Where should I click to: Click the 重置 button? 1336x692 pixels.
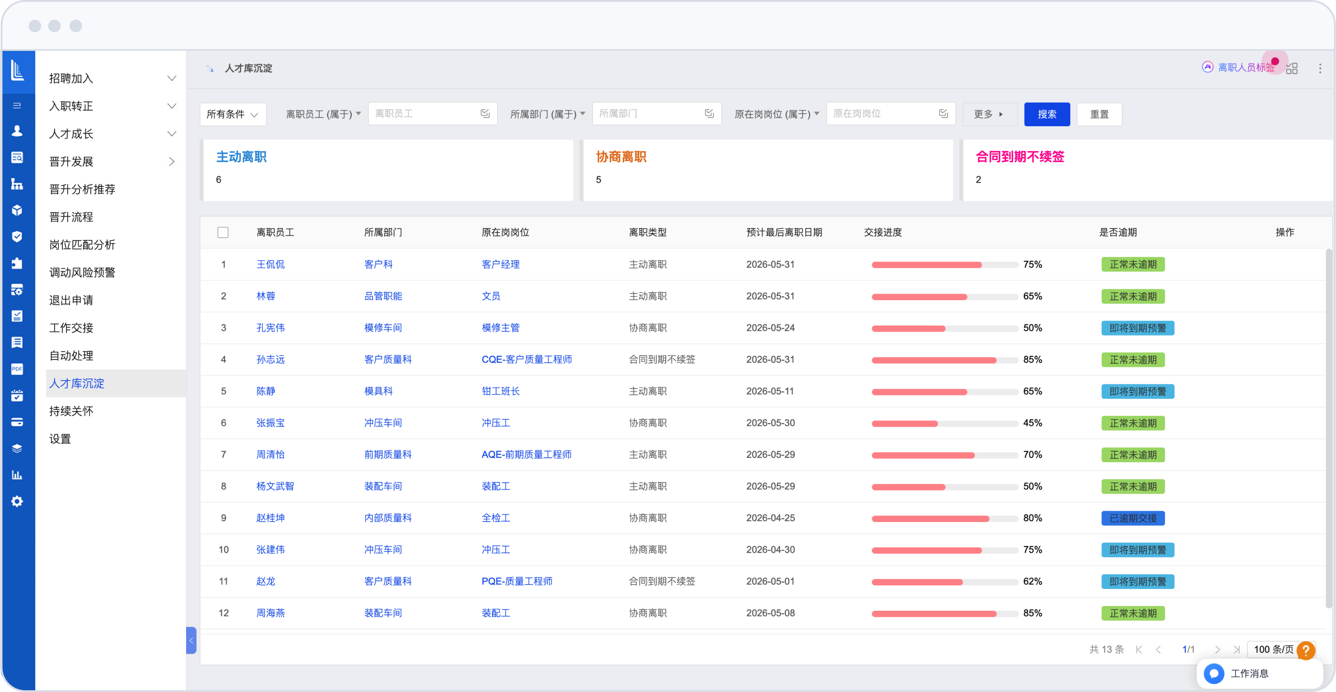(x=1099, y=114)
